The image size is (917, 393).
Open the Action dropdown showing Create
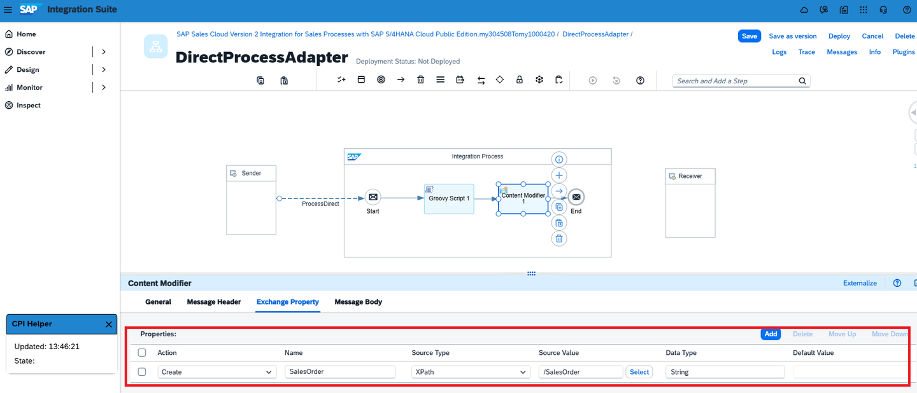[x=217, y=372]
